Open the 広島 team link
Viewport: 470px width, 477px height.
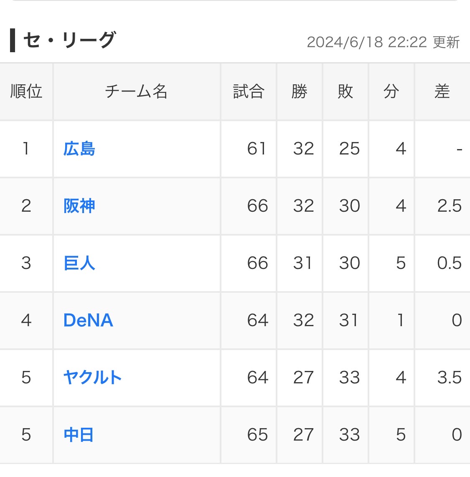(79, 149)
